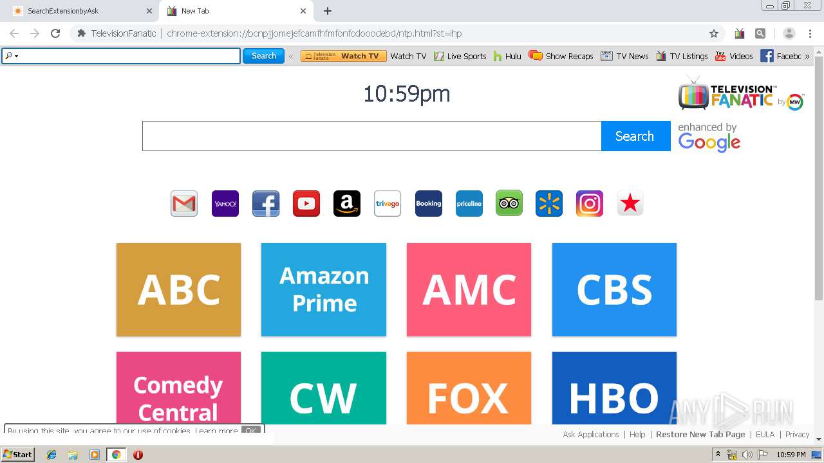Open the Booking shortcut icon
Viewport: 824px width, 463px height.
click(429, 204)
